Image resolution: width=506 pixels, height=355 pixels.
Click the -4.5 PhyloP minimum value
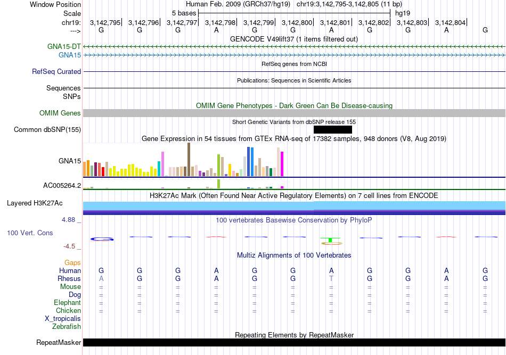click(69, 246)
